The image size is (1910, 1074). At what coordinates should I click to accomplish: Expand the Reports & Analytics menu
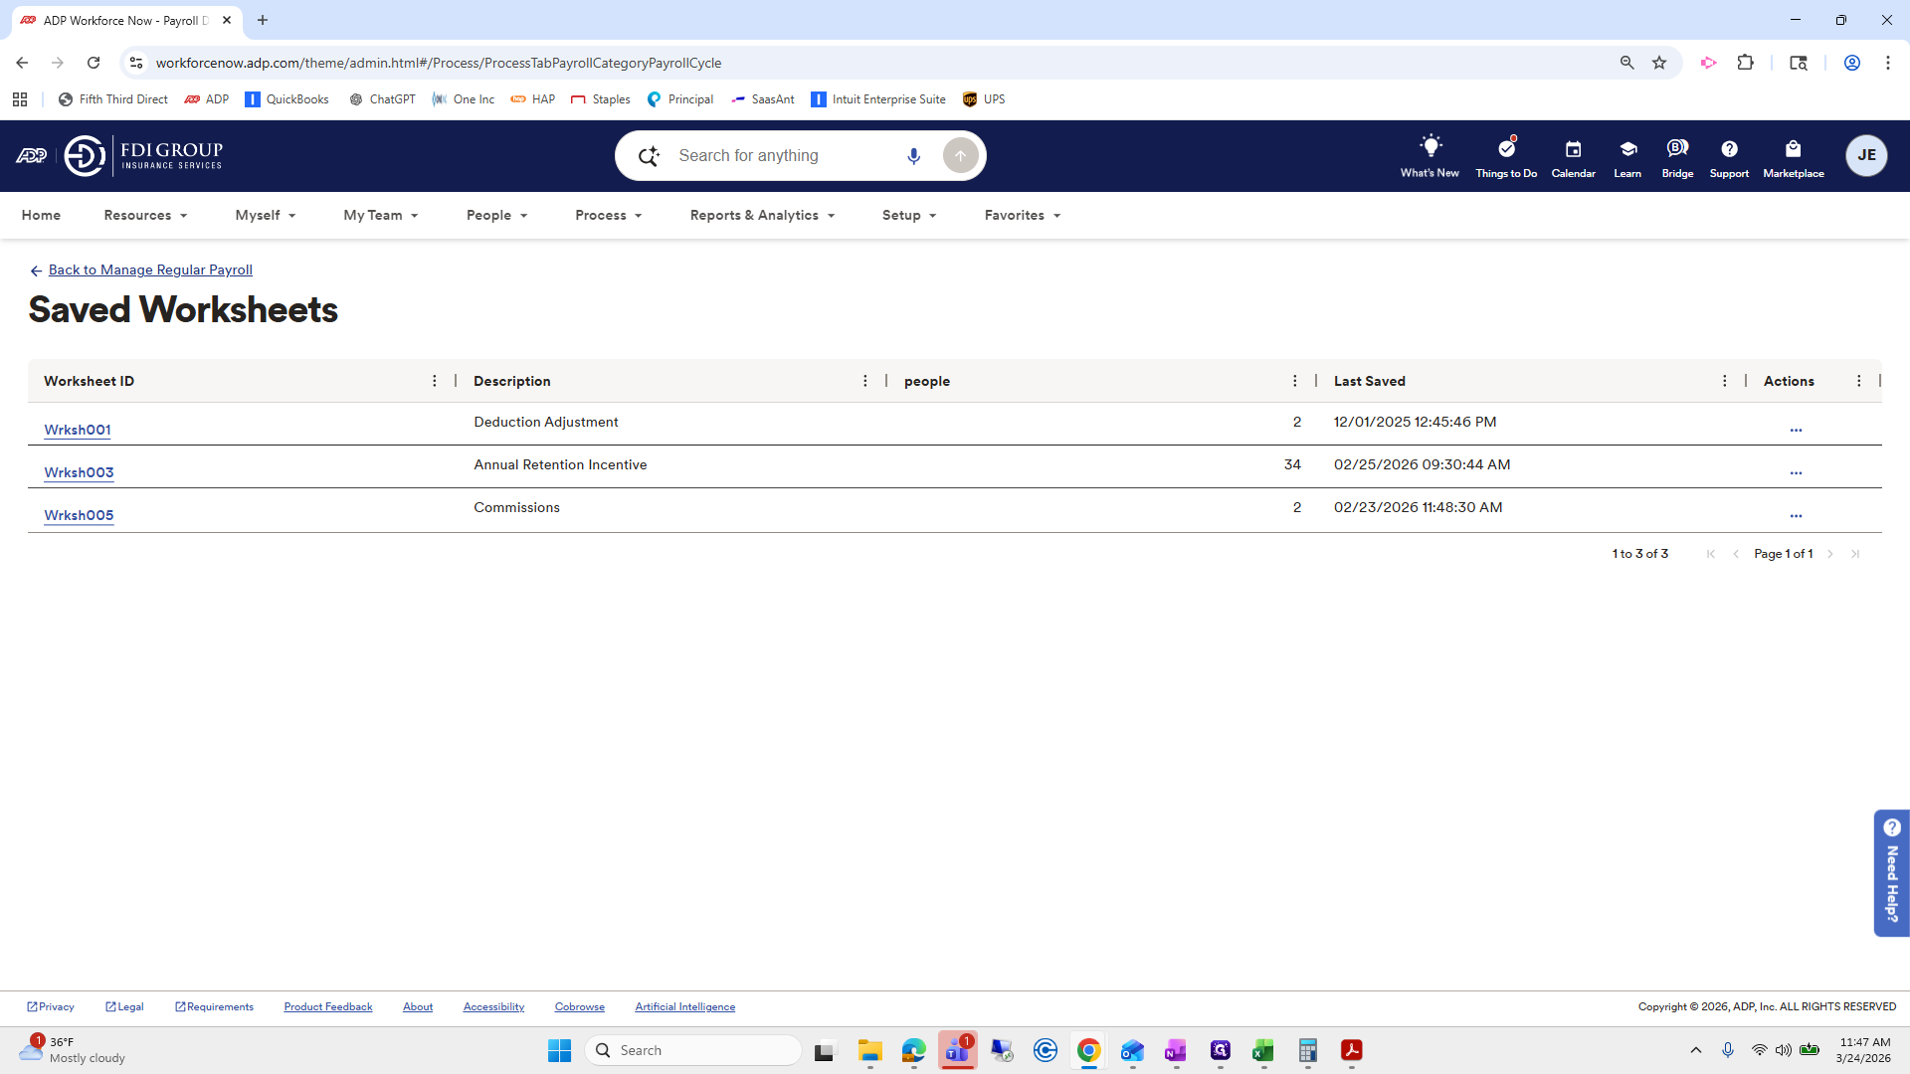pyautogui.click(x=761, y=215)
